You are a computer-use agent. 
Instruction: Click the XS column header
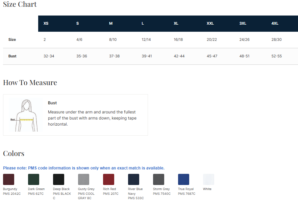[46, 24]
